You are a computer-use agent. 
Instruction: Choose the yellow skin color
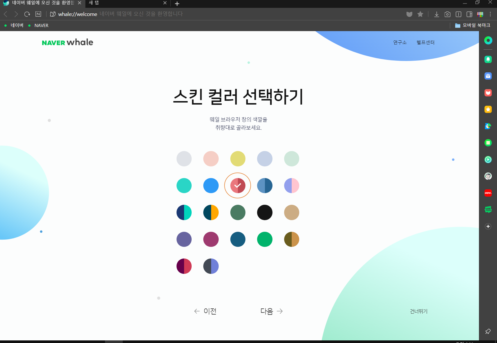(x=238, y=159)
